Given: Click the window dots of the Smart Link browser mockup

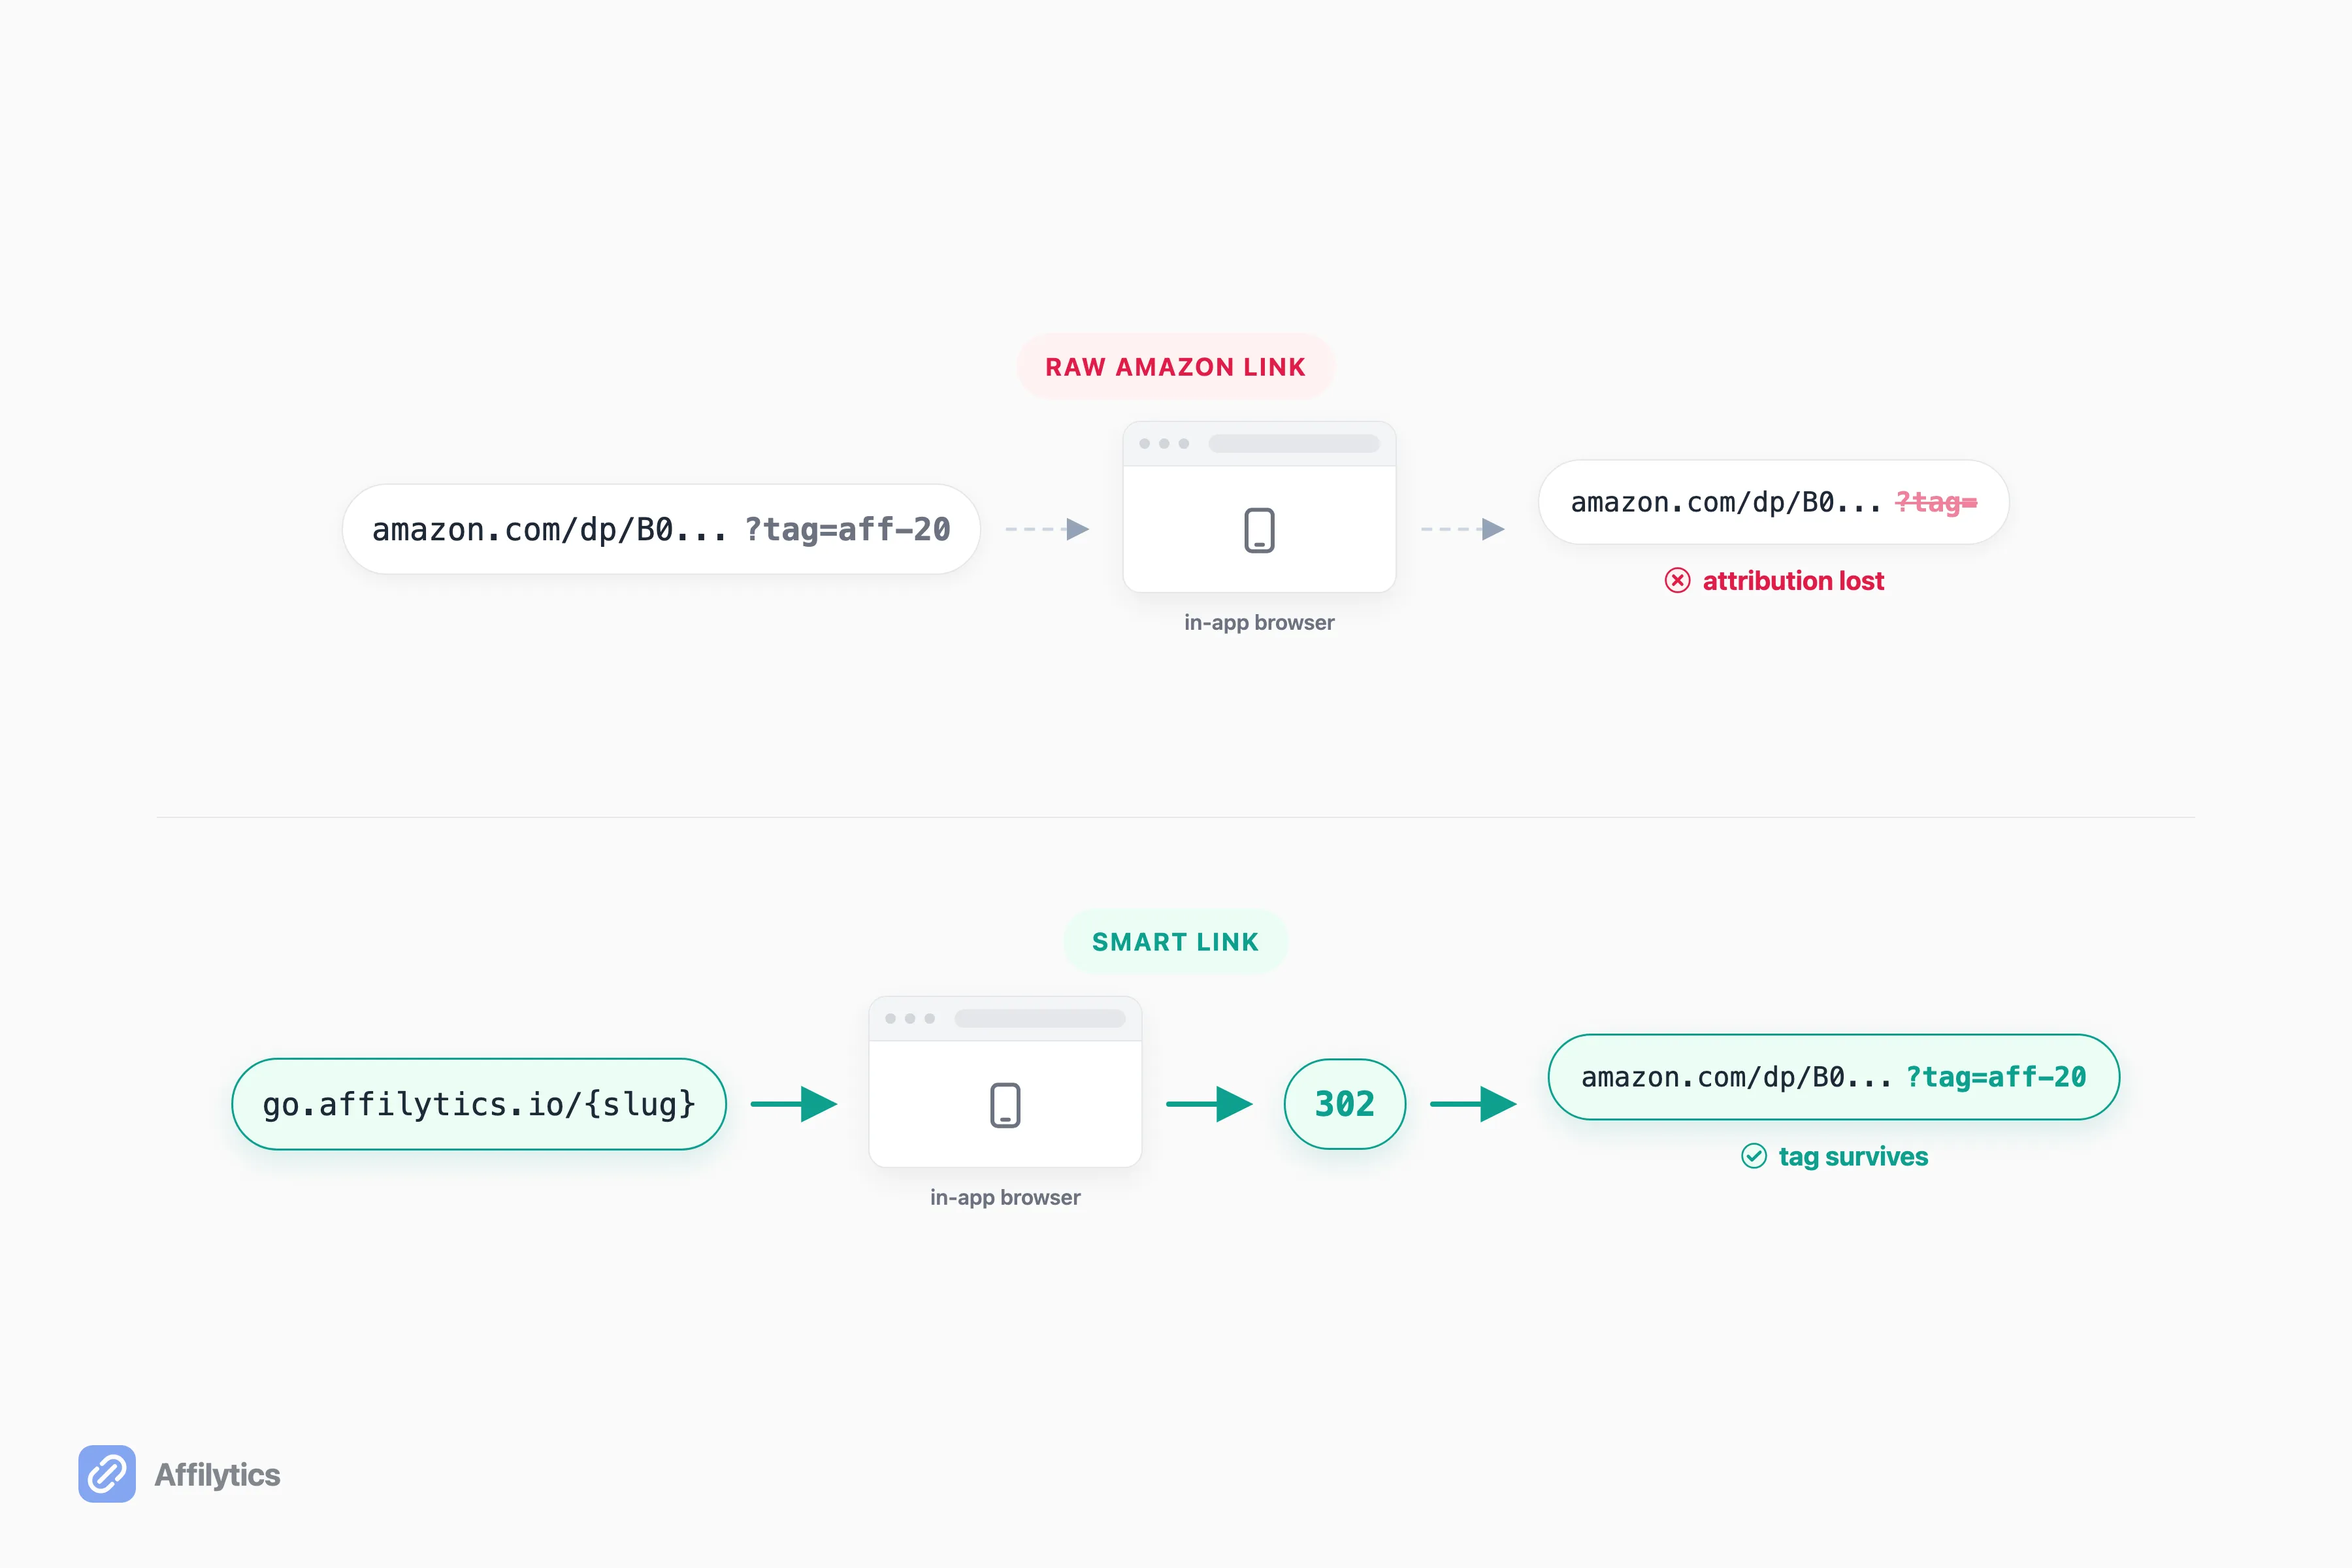Looking at the screenshot, I should click(910, 1018).
